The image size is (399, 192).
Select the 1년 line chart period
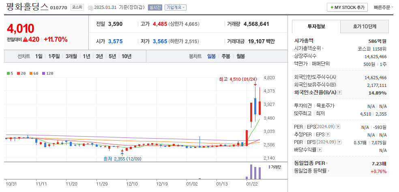pyautogui.click(x=86, y=56)
